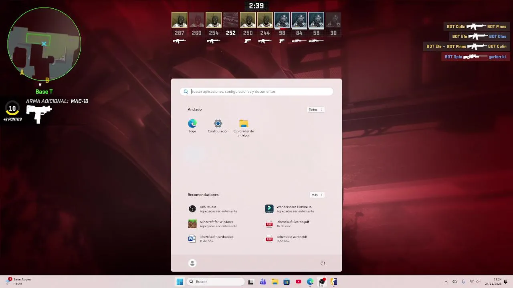Open File Explorer from the taskbar
The image size is (513, 288).
pyautogui.click(x=275, y=282)
